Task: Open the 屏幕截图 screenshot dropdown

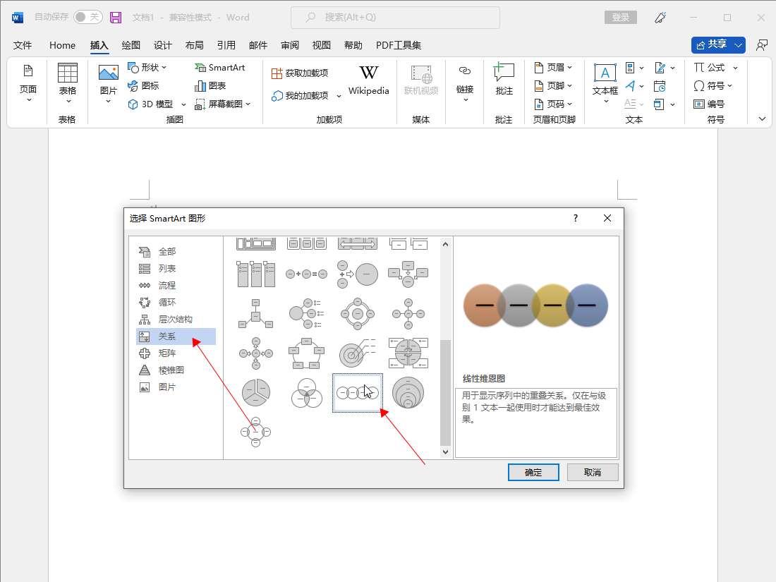Action: tap(223, 104)
